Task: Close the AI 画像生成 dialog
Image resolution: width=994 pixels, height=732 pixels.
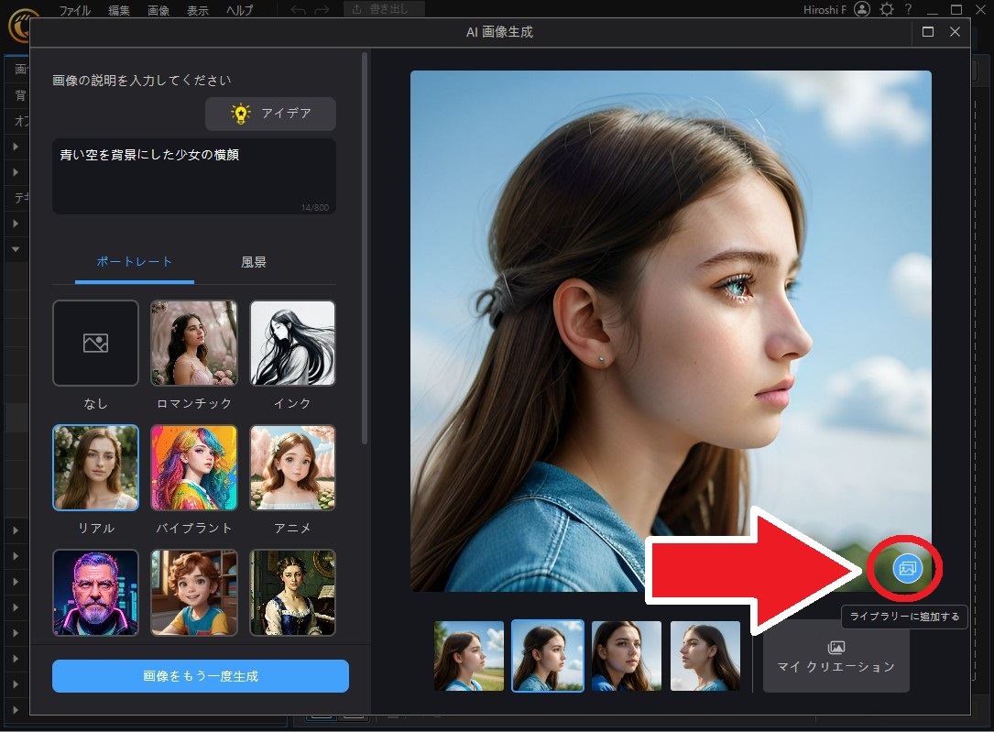Action: (956, 32)
